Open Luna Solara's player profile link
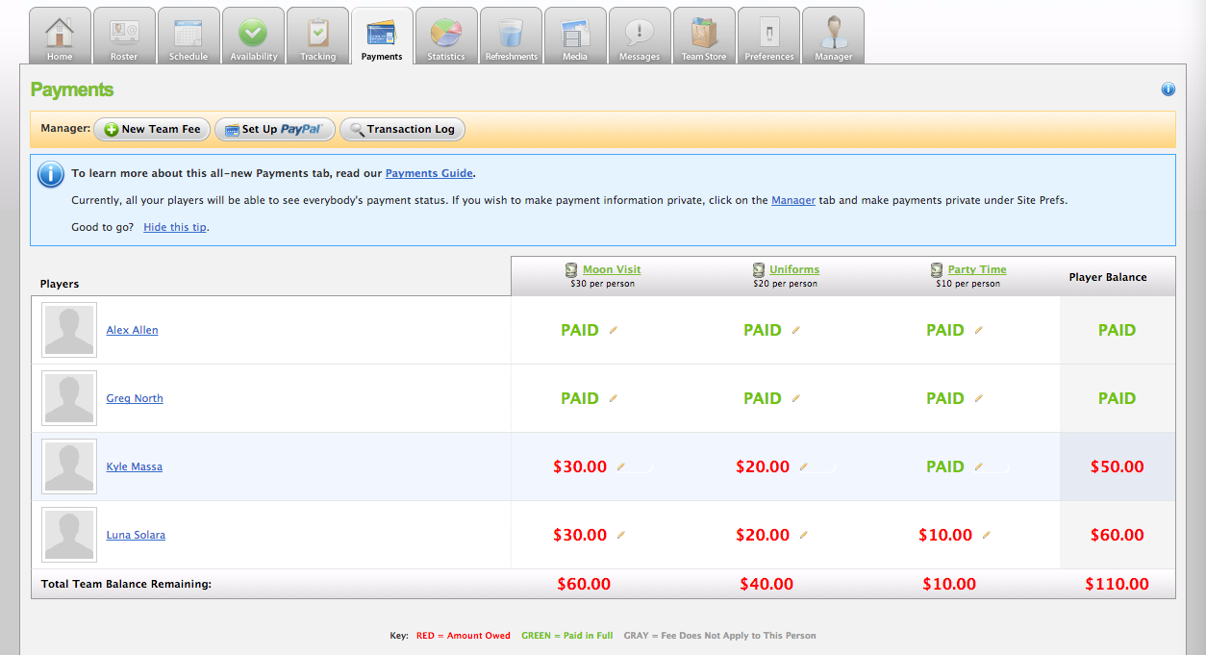 tap(136, 535)
